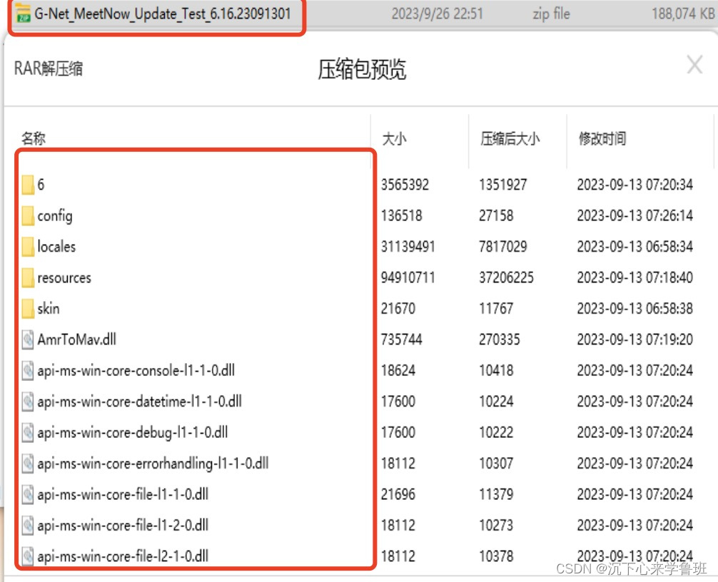
Task: Click size value 735744
Action: point(402,339)
